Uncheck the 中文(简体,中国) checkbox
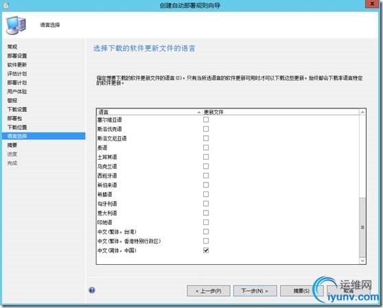Viewport: 383px width, 308px height. (206, 250)
